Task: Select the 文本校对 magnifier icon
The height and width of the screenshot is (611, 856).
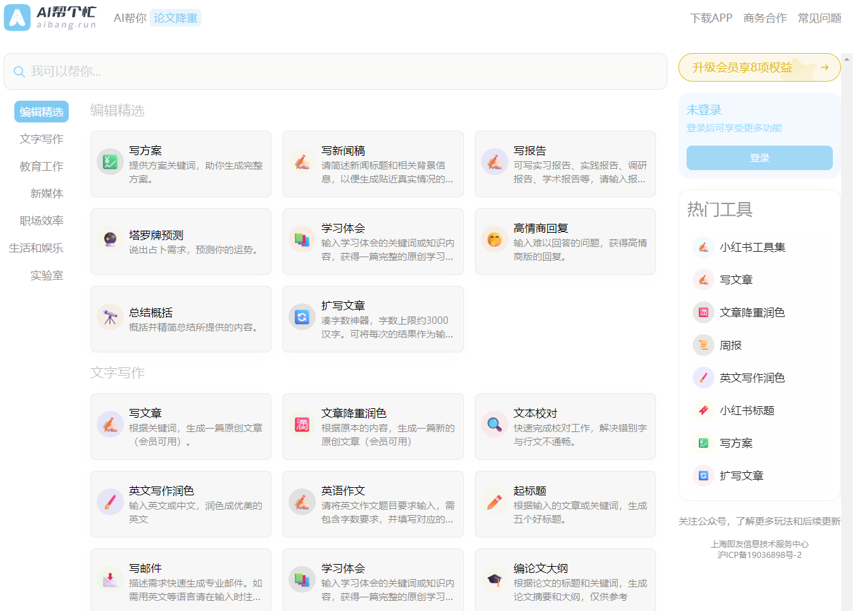Action: coord(495,425)
